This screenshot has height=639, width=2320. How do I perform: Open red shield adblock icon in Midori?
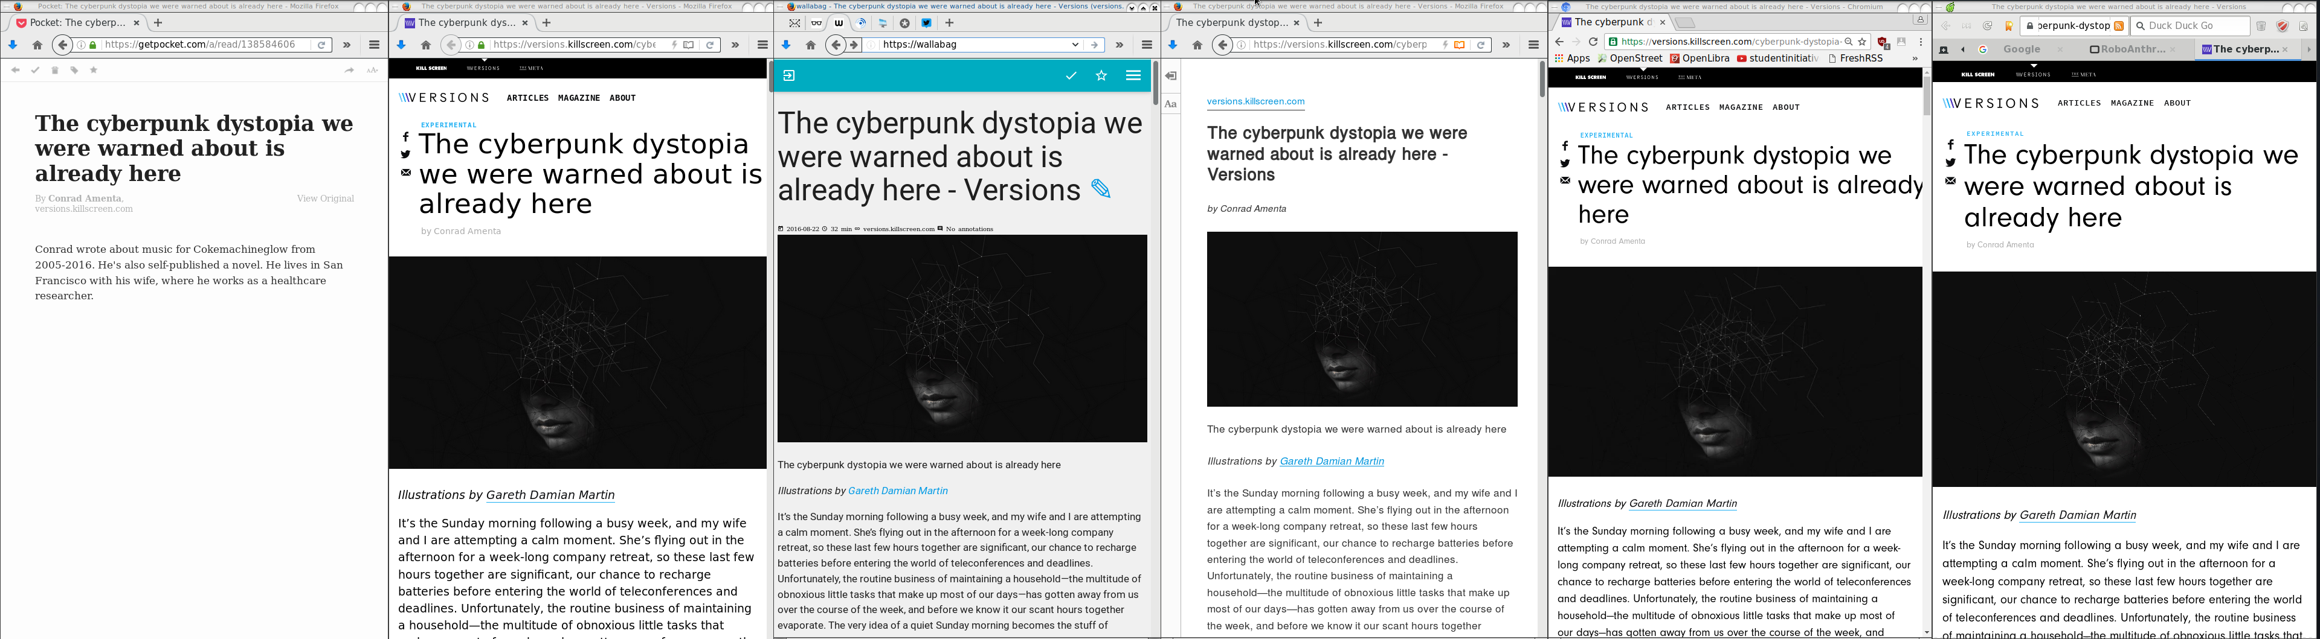tap(2282, 26)
